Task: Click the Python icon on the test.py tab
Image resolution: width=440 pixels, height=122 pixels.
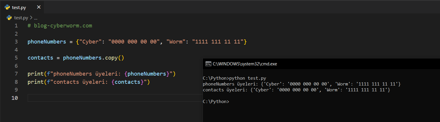Action: (x=8, y=7)
